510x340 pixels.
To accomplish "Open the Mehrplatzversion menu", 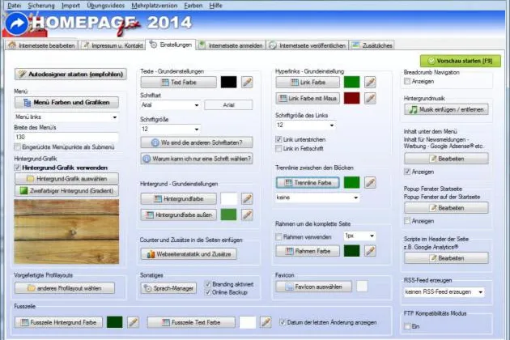I will tap(155, 6).
